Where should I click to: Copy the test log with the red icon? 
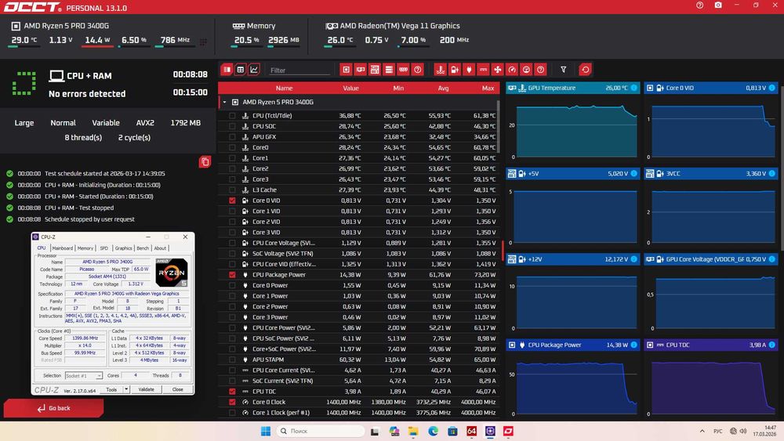tap(205, 162)
